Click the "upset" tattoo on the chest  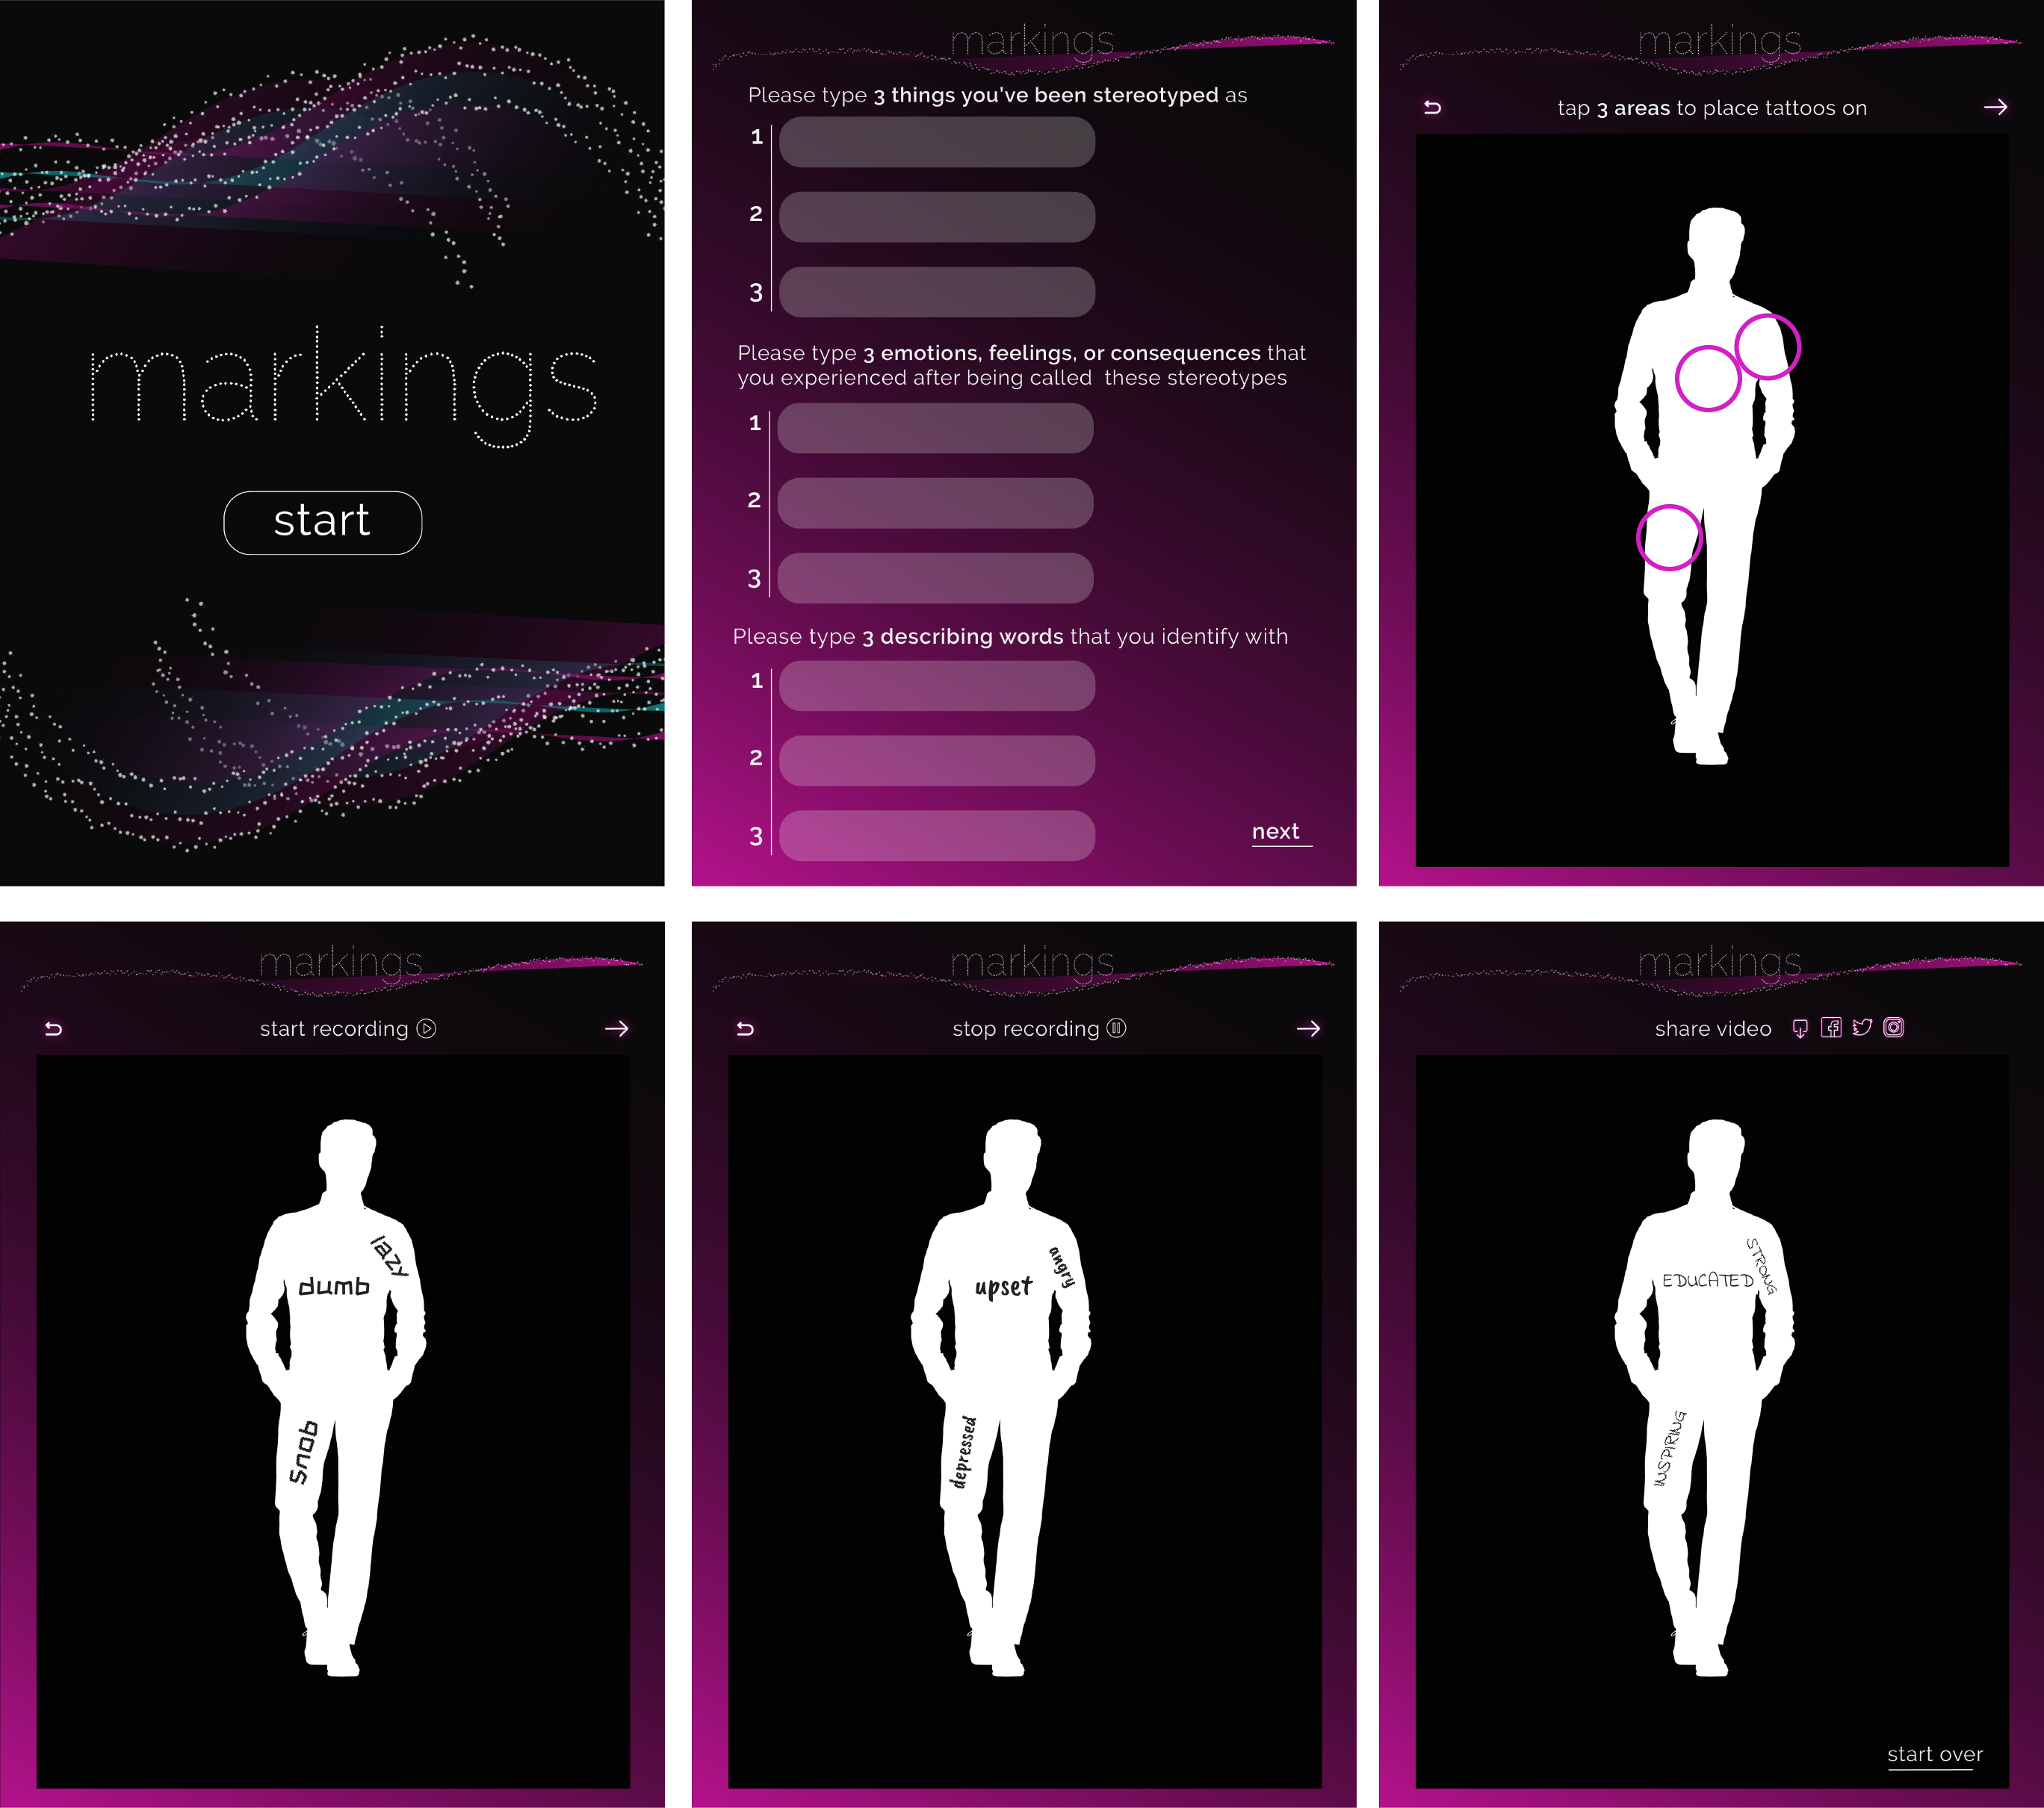click(x=1003, y=1286)
